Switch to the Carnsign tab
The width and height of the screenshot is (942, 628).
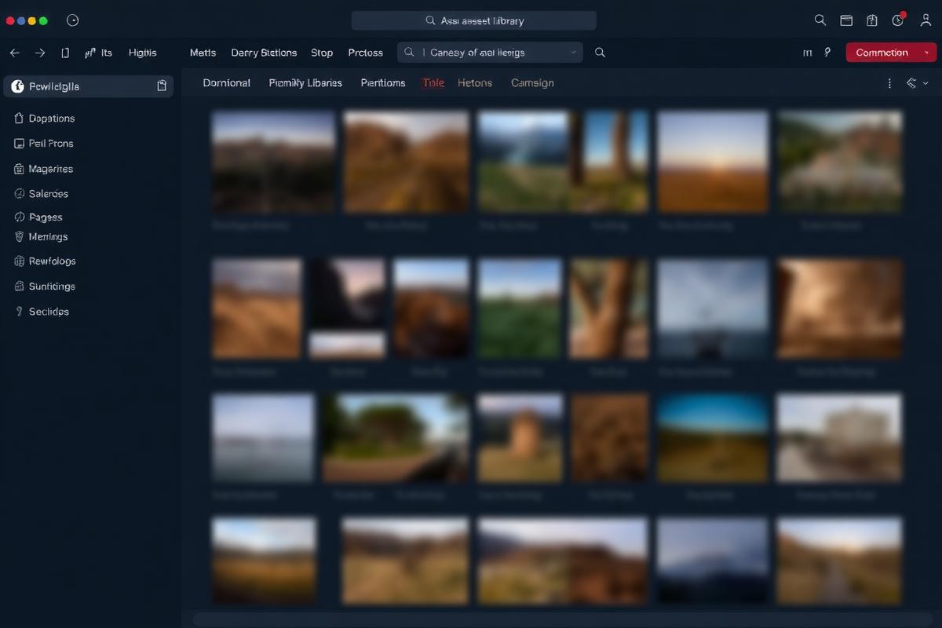[x=532, y=83]
